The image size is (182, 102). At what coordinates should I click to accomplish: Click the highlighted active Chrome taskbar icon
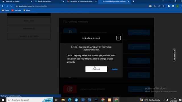coord(116,100)
